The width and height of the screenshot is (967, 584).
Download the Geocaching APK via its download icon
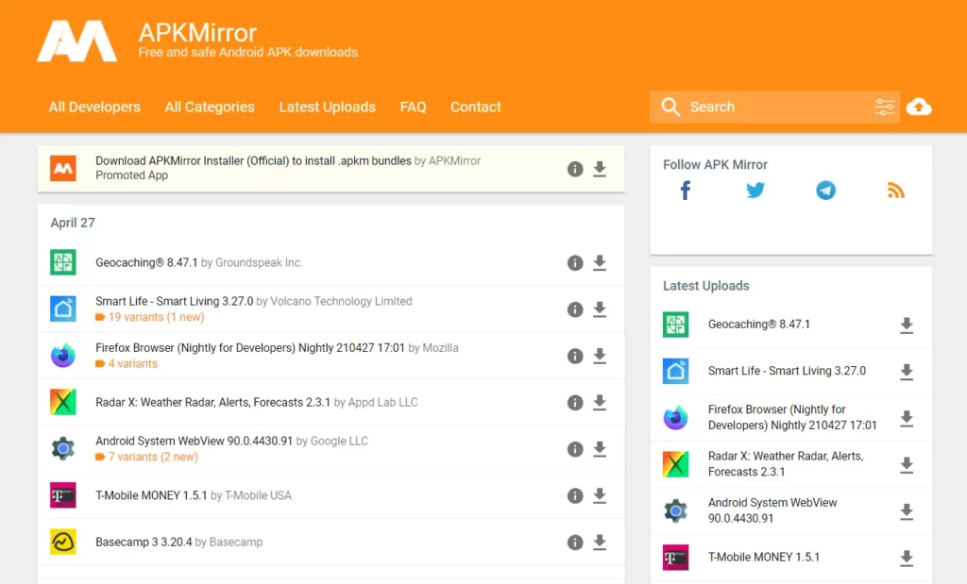click(x=600, y=263)
